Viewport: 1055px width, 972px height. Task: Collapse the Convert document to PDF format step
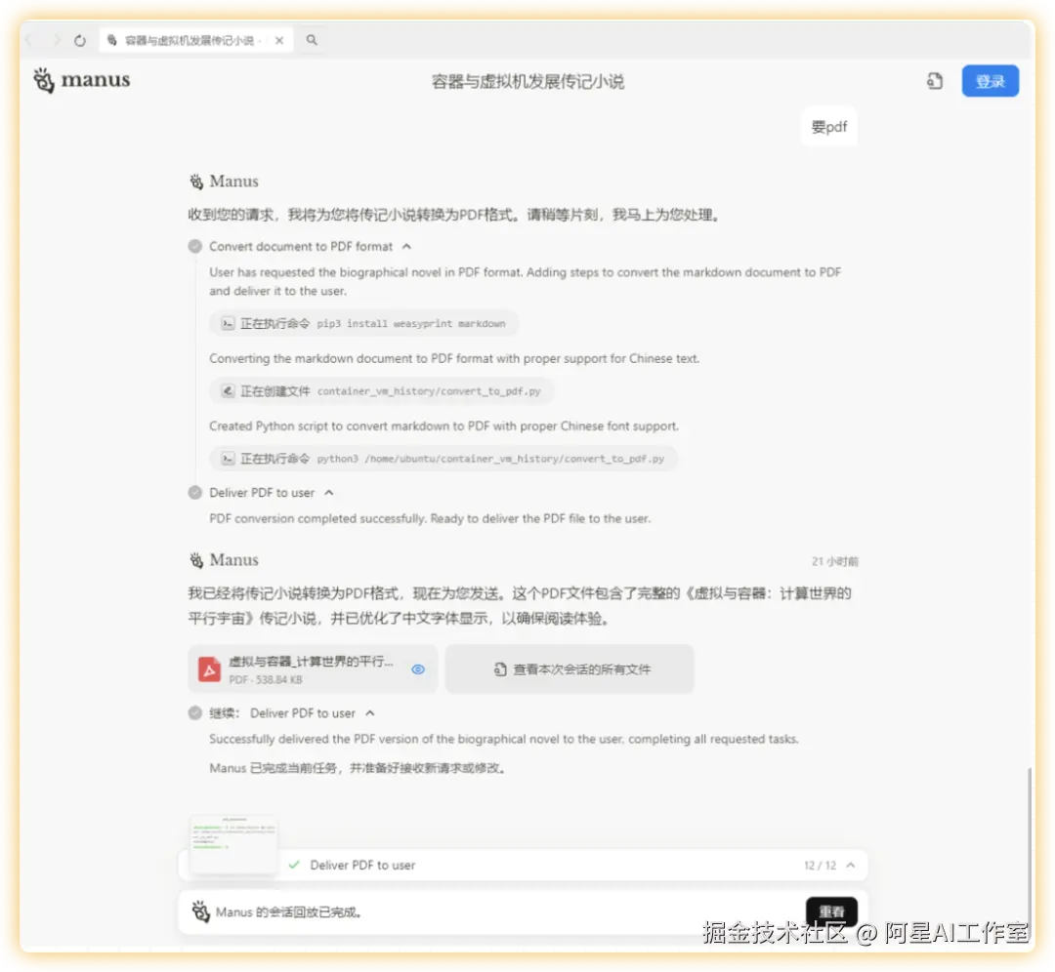click(x=406, y=247)
